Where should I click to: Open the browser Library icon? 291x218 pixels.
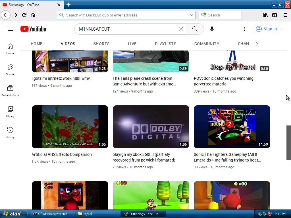(x=265, y=15)
